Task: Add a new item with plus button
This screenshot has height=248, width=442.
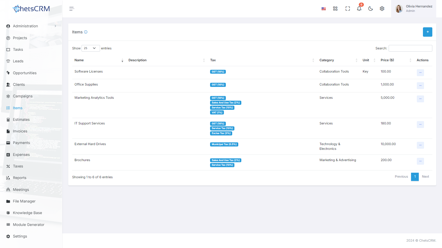Action: pos(427,32)
